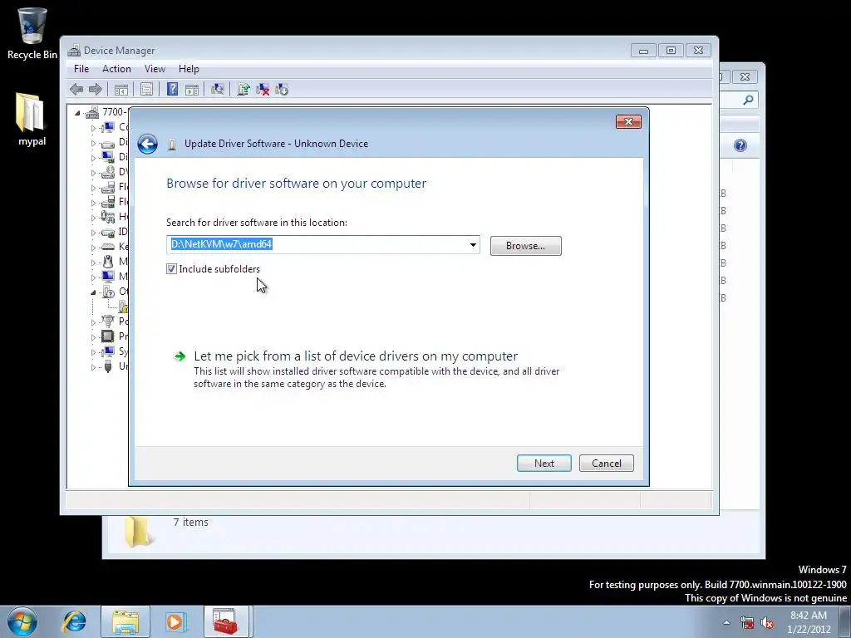The image size is (851, 638).
Task: Select the mouse icon in device tree
Action: [x=108, y=262]
